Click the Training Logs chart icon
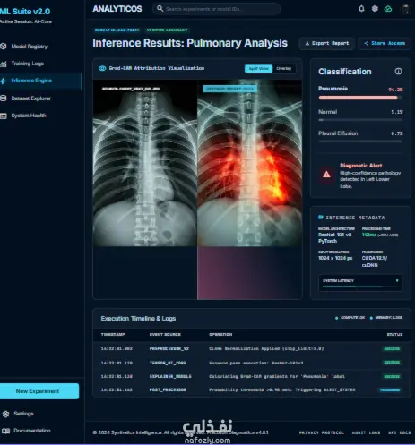 tap(4, 64)
